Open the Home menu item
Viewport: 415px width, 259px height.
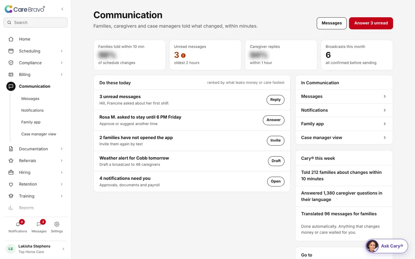pyautogui.click(x=36, y=39)
